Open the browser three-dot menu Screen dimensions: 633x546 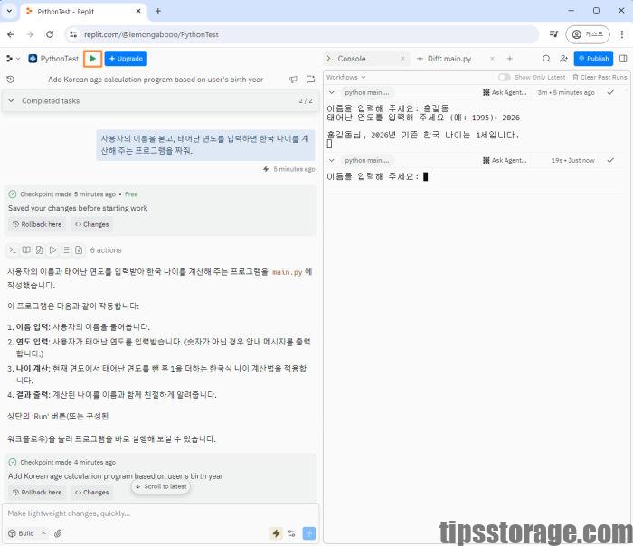(622, 34)
